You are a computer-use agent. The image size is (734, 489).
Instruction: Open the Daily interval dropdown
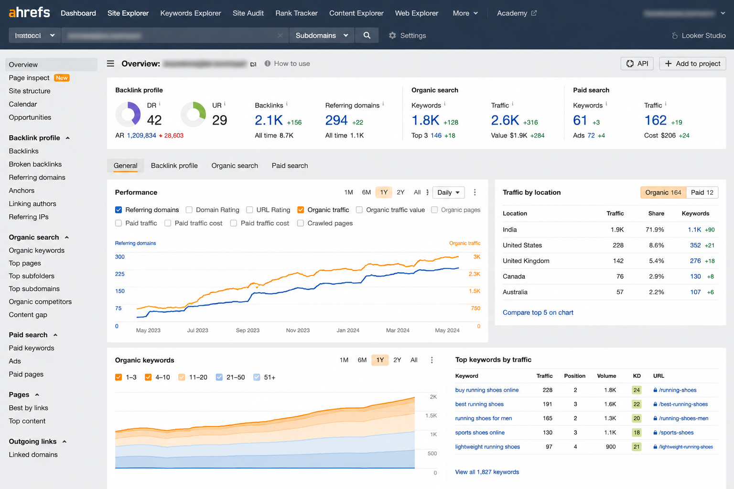[x=448, y=192]
